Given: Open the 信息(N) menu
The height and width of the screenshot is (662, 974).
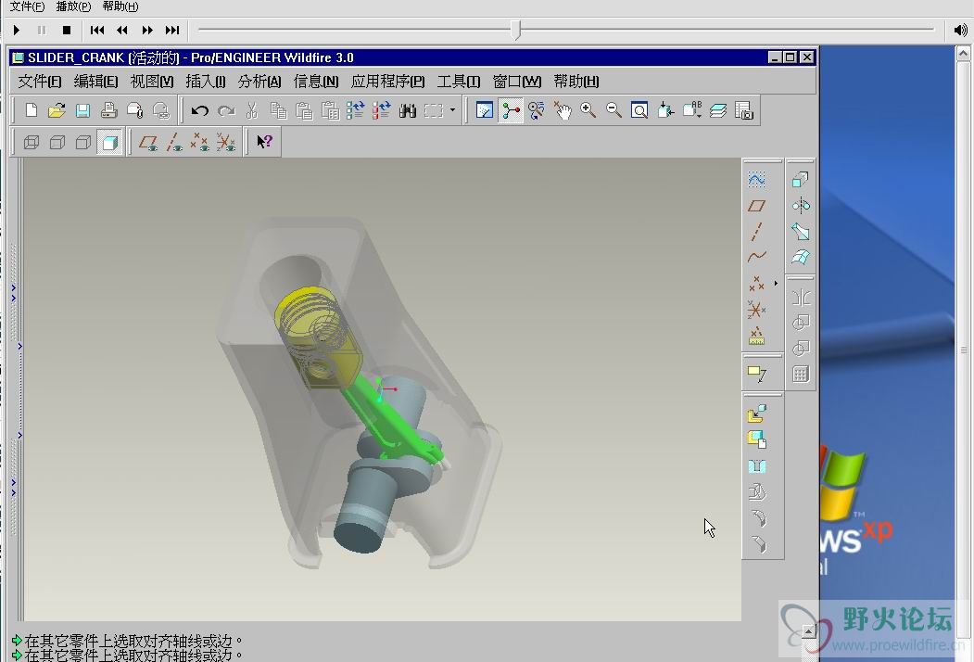Looking at the screenshot, I should pos(316,82).
